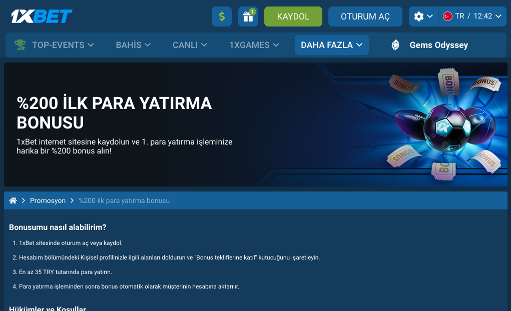Click the settings gear icon
The width and height of the screenshot is (511, 311).
[419, 16]
